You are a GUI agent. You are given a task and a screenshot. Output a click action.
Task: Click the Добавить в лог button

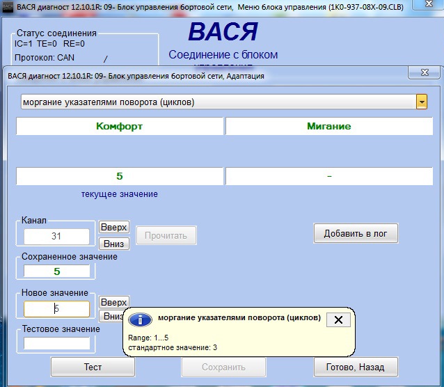(356, 233)
